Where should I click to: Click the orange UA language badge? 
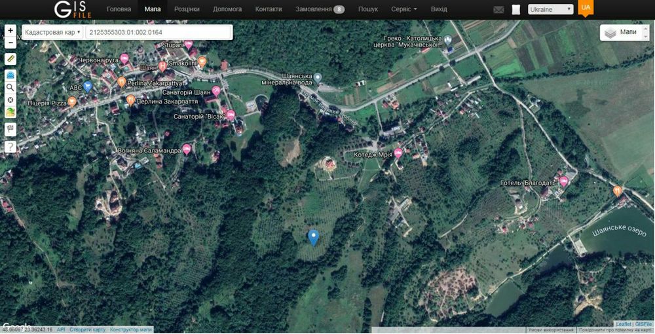click(586, 8)
